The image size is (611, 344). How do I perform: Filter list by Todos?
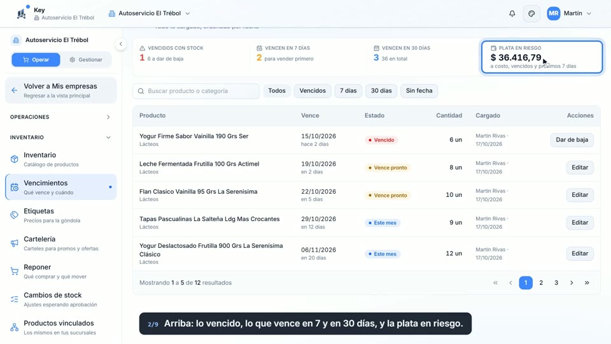277,90
